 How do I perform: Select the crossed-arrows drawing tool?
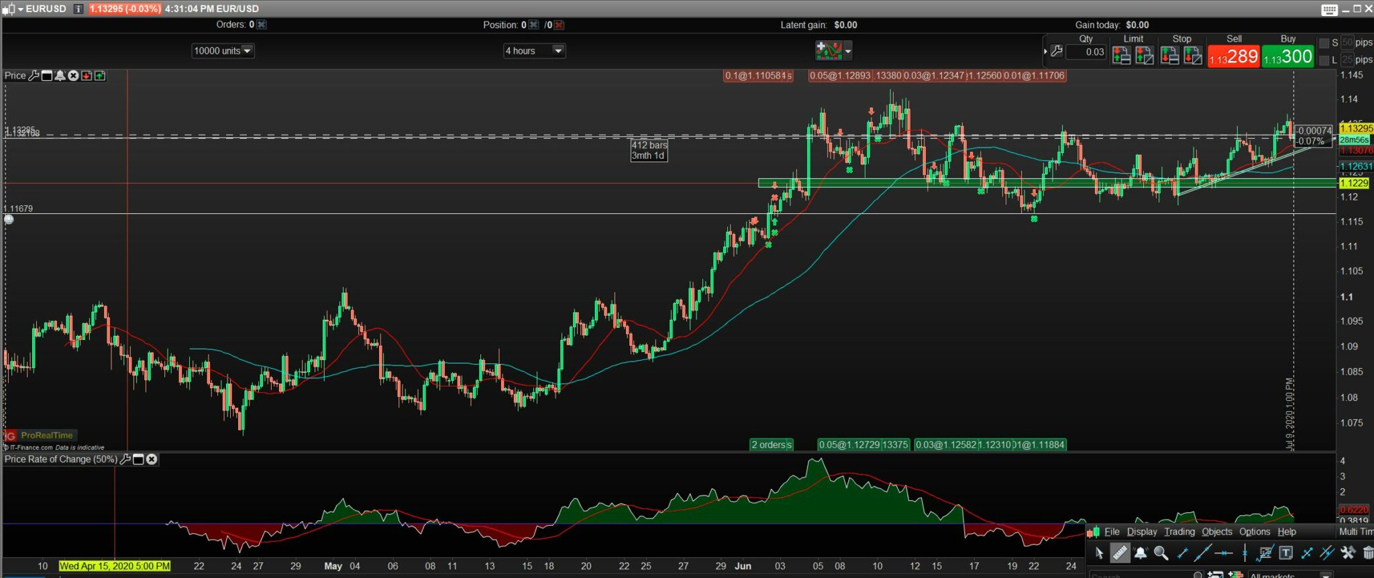click(1307, 553)
